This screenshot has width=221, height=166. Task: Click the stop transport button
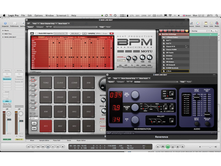pos(48,147)
